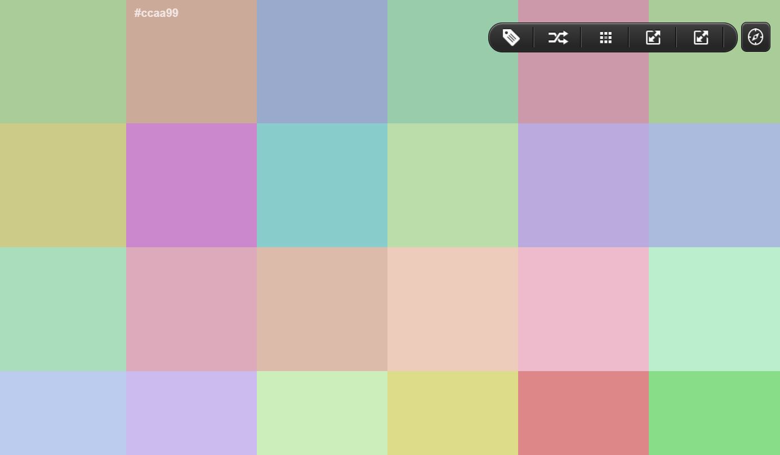Select the salmon red tile
The width and height of the screenshot is (780, 455).
click(x=583, y=413)
